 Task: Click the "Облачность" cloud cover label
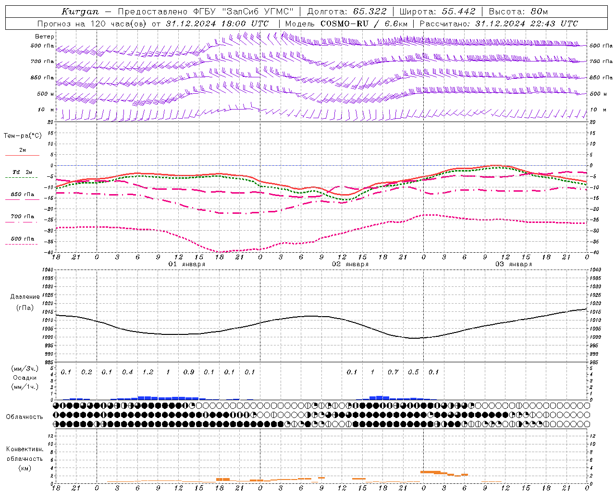[25, 417]
